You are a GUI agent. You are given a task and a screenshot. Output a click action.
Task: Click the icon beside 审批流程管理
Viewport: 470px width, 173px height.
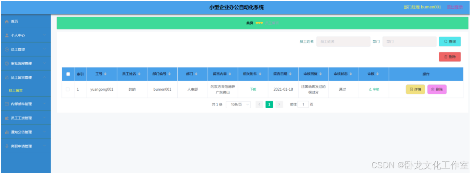pos(7,64)
